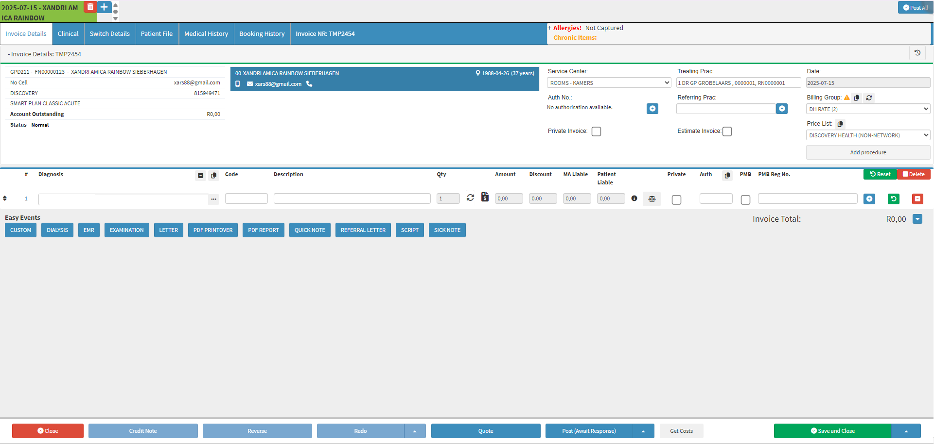Click into the Diagnosis input field

tap(123, 199)
